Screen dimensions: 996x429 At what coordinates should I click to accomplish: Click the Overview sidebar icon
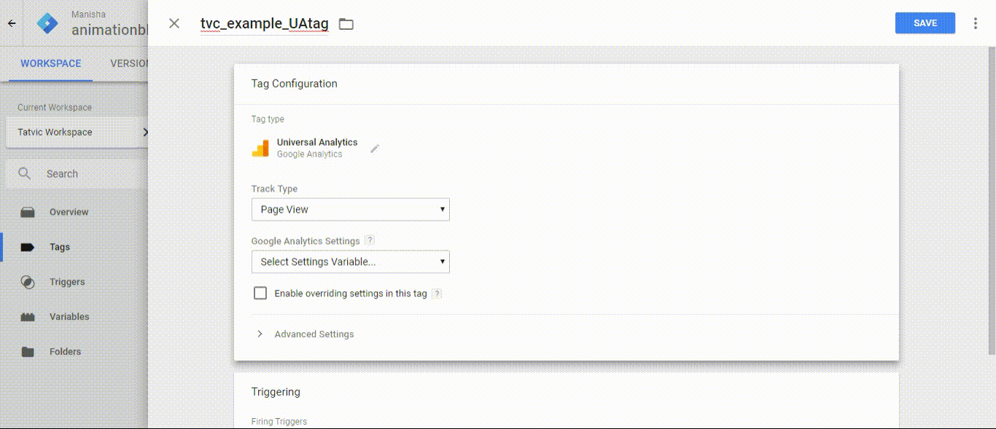coord(28,212)
